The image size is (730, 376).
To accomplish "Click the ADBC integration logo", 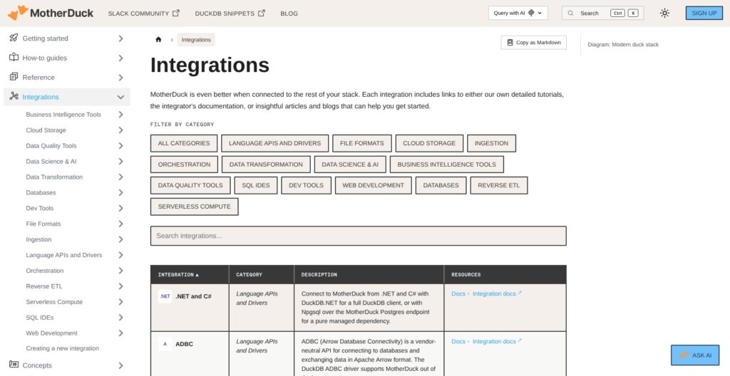I will [165, 345].
